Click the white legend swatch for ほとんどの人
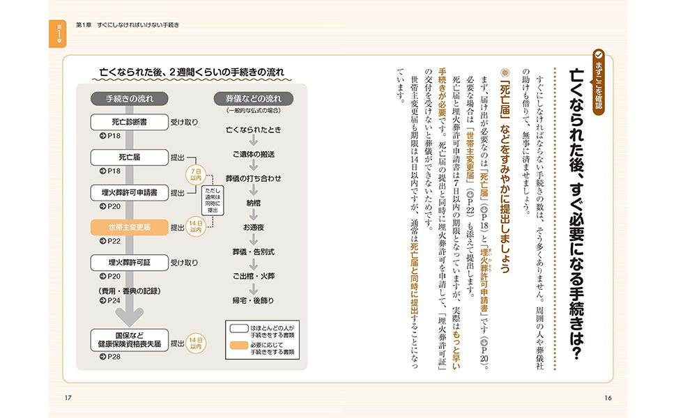676x418 pixels. point(239,328)
